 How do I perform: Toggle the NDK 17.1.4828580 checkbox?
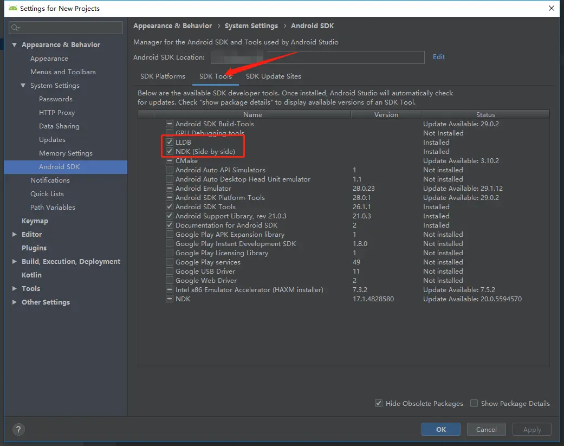click(170, 299)
